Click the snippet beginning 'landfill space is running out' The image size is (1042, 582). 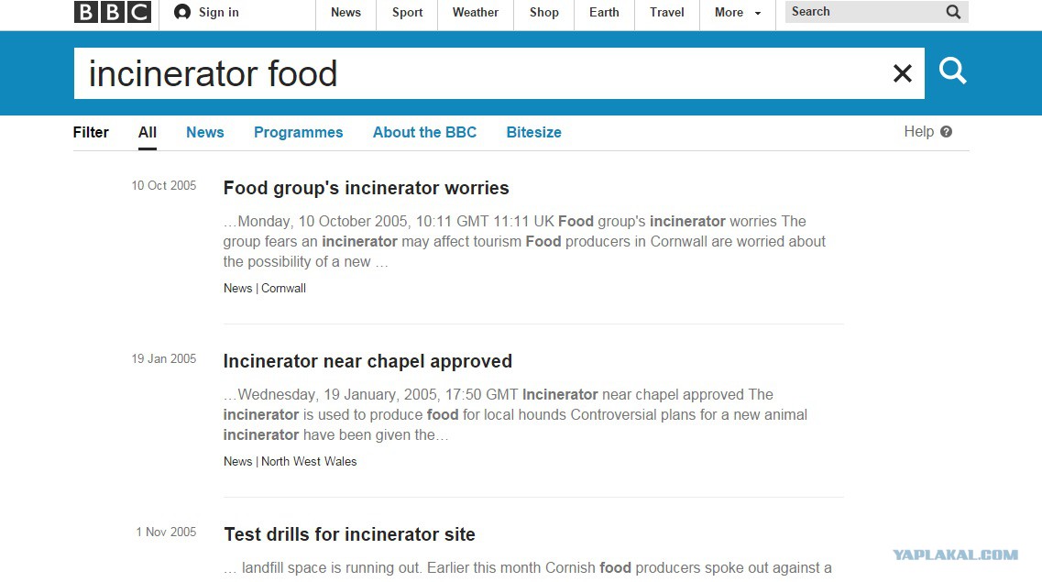coord(528,568)
